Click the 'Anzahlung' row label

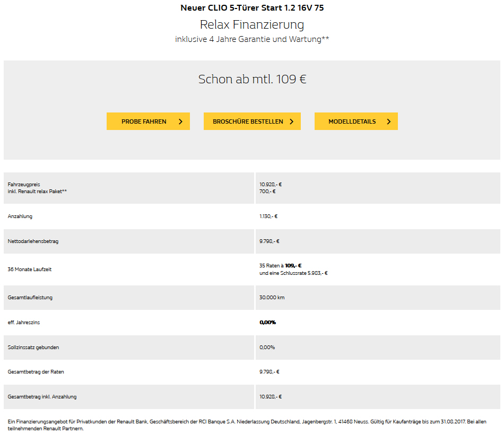click(x=20, y=216)
